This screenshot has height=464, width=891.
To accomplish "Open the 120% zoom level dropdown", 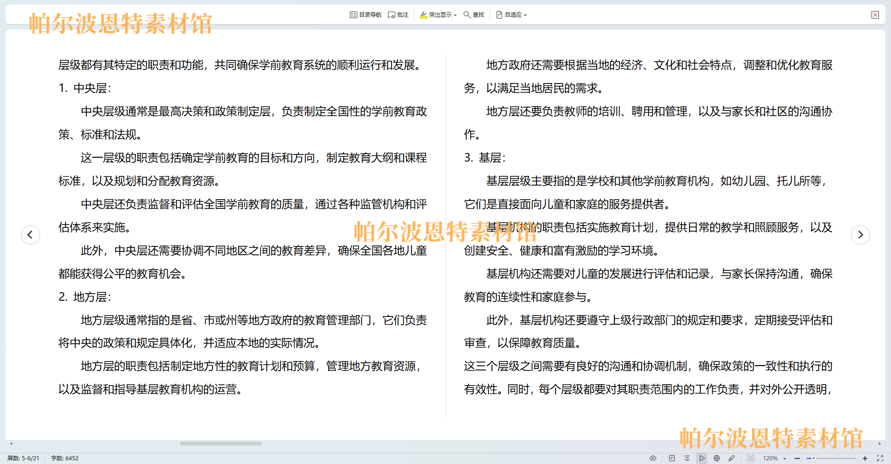I will (x=775, y=458).
